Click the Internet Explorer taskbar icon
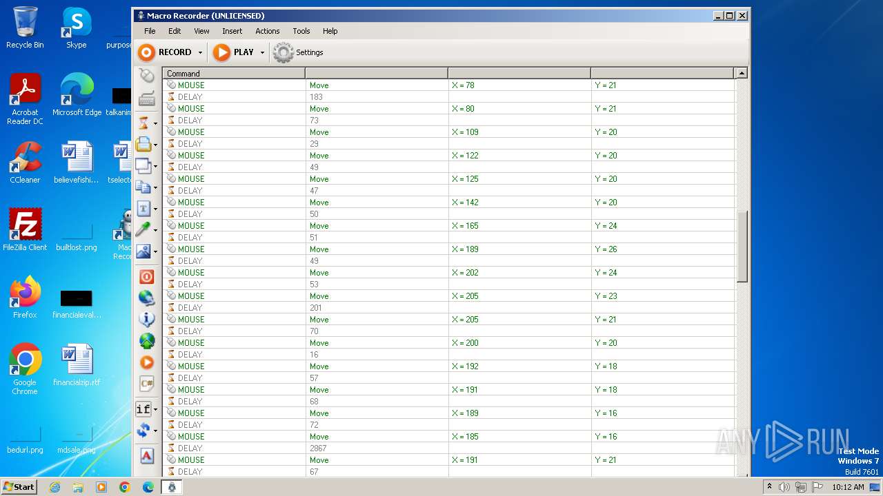The height and width of the screenshot is (496, 883). (54, 487)
